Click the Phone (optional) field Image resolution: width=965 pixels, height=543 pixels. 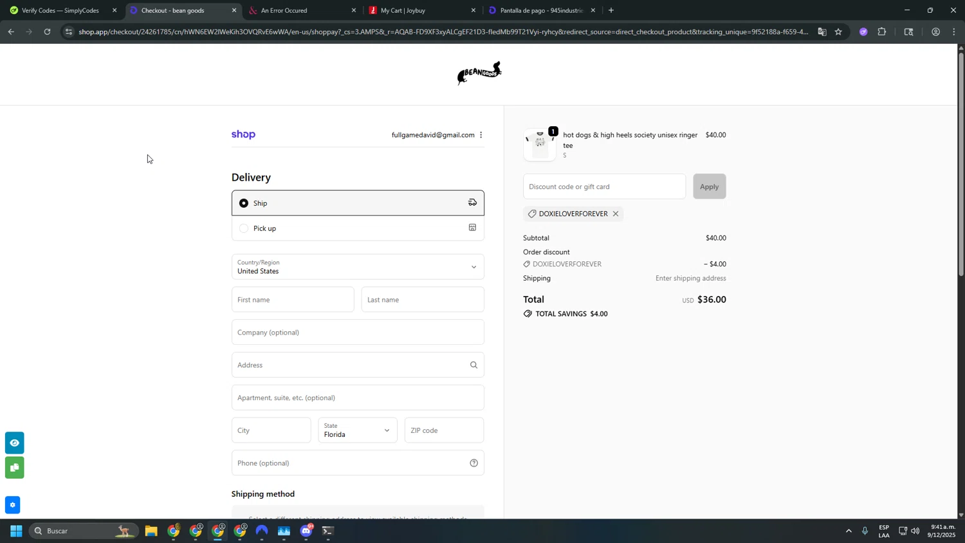tap(358, 463)
